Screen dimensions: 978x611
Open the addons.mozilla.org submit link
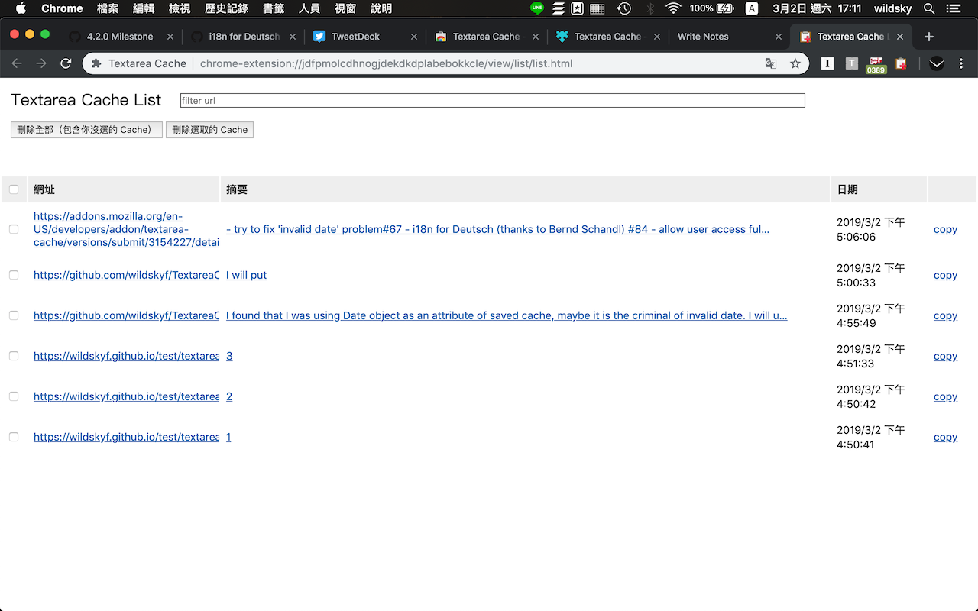[126, 229]
